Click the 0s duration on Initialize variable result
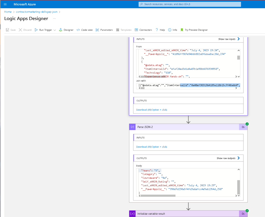 point(243,214)
